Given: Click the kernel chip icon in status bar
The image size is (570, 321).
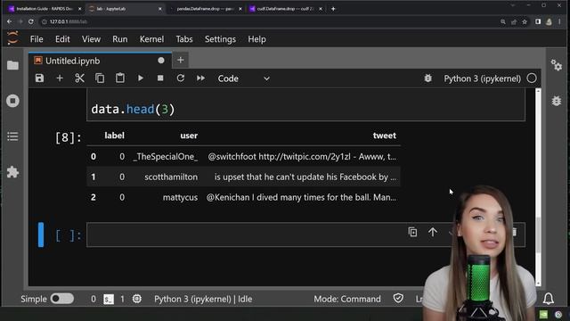Looking at the screenshot, I should click(x=136, y=300).
